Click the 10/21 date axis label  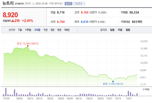tap(129, 99)
